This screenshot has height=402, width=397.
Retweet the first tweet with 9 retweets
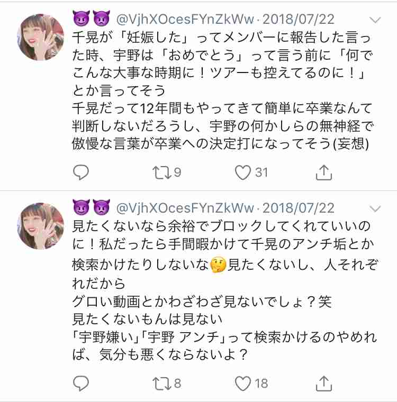coord(167,172)
